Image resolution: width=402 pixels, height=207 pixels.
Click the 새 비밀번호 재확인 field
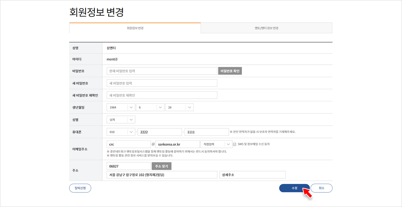(162, 95)
